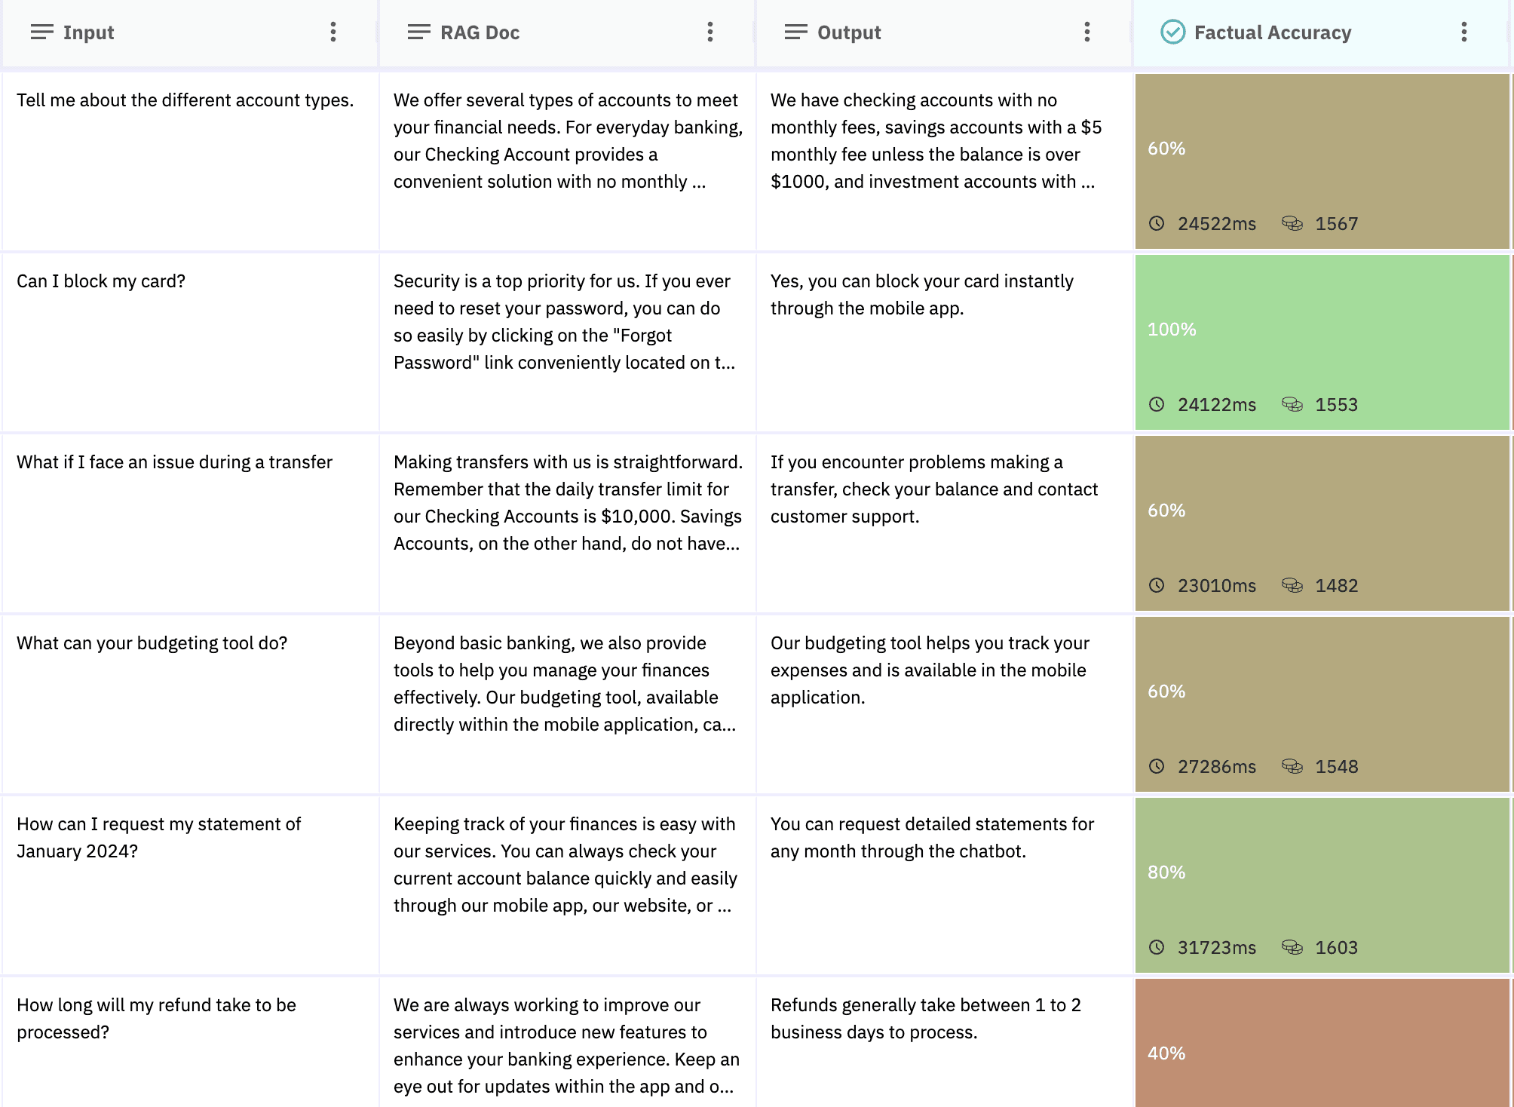The height and width of the screenshot is (1107, 1514).
Task: Open the Input column options menu
Action: tap(333, 32)
